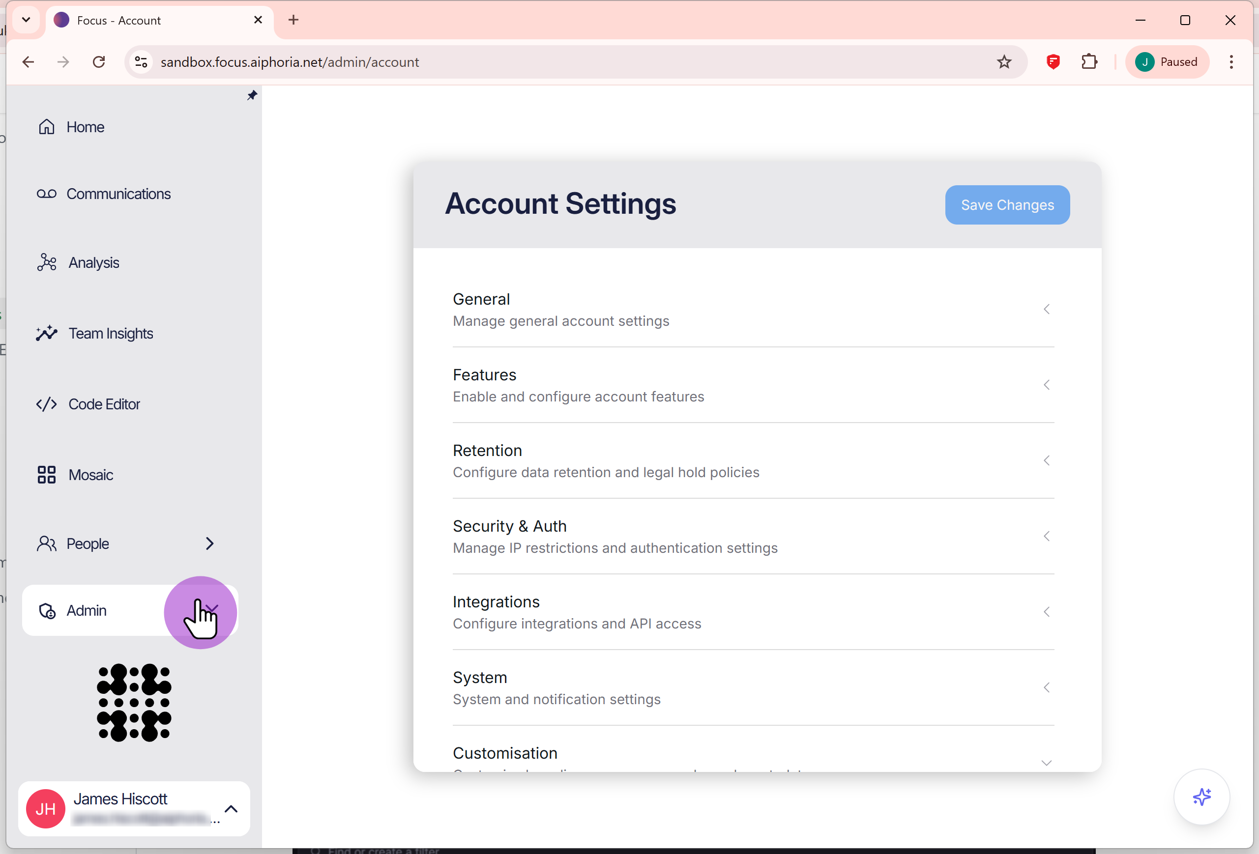
Task: Expand the People submenu arrow
Action: click(x=209, y=544)
